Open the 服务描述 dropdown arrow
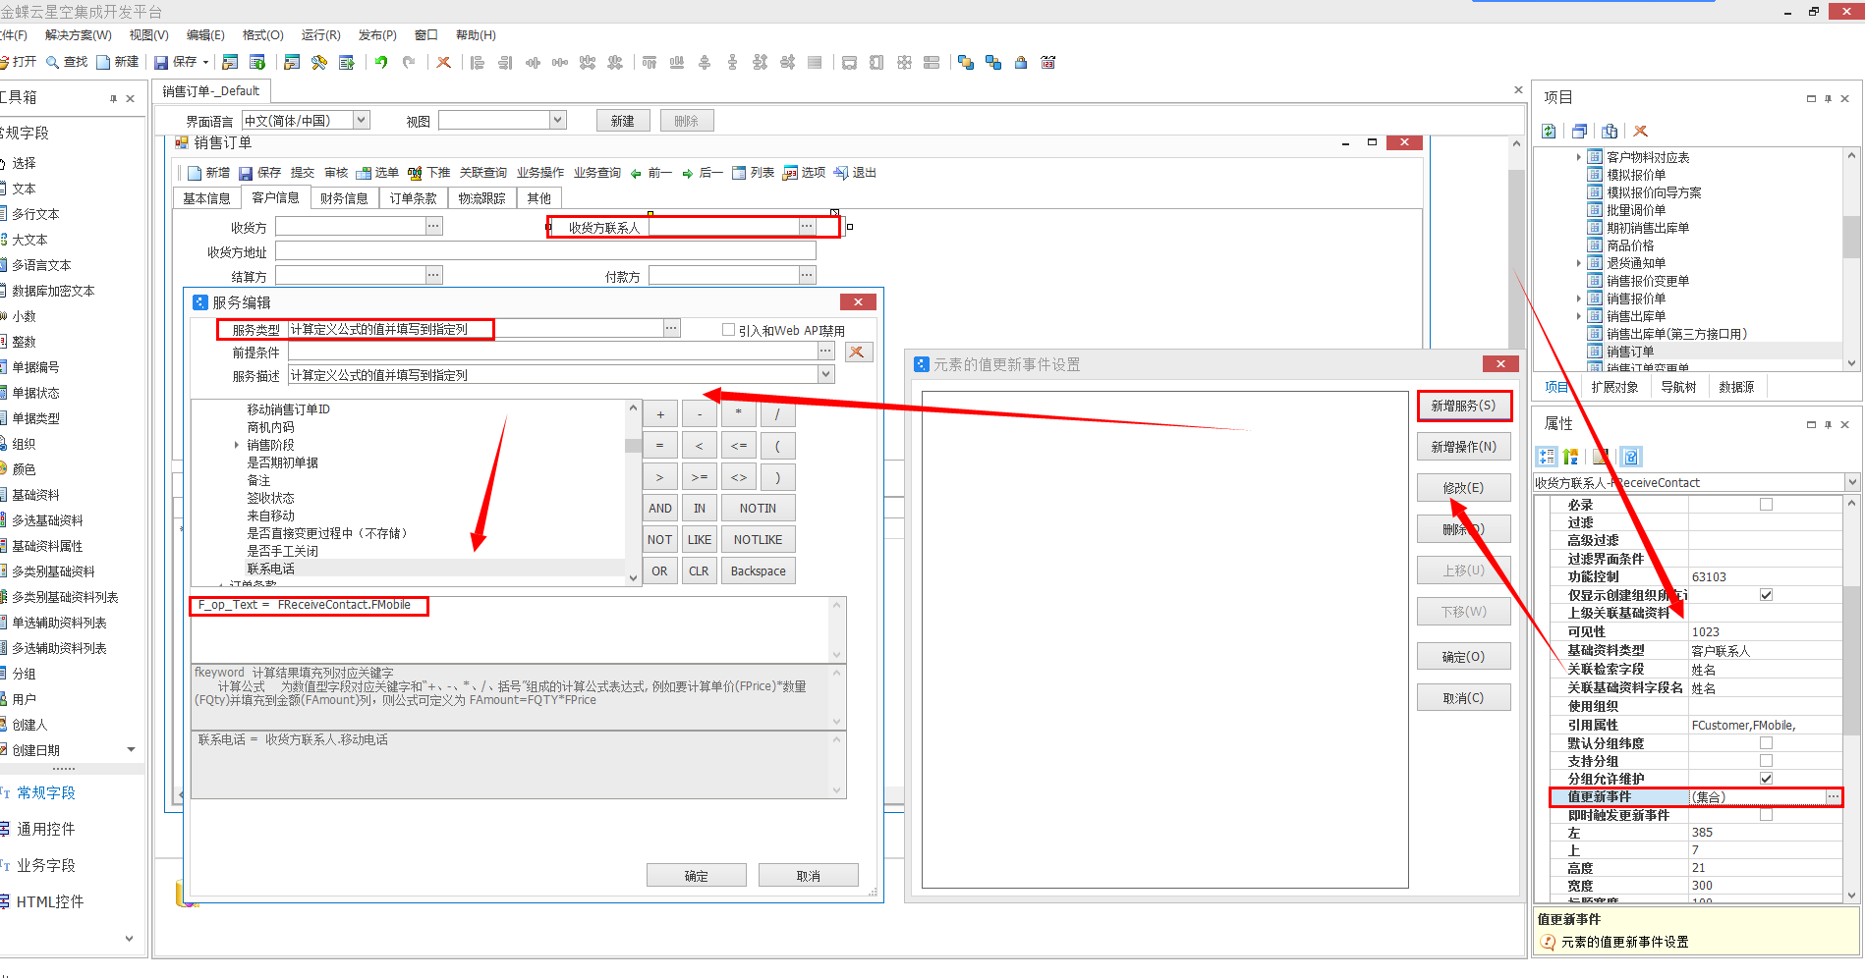Image resolution: width=1865 pixels, height=978 pixels. (826, 374)
